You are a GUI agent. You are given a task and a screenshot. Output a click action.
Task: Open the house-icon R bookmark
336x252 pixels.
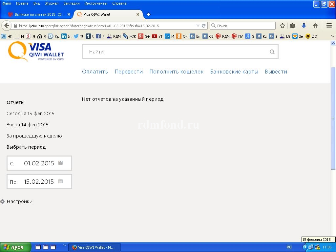42,36
